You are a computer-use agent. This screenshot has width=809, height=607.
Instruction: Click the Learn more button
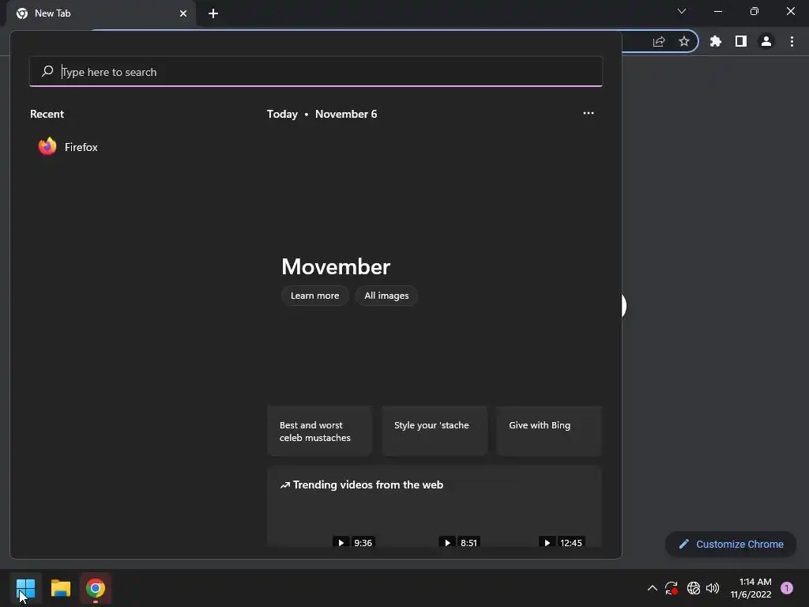314,296
